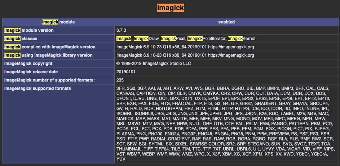Click the 235 supported formats count
The image size is (340, 166).
(x=120, y=80)
